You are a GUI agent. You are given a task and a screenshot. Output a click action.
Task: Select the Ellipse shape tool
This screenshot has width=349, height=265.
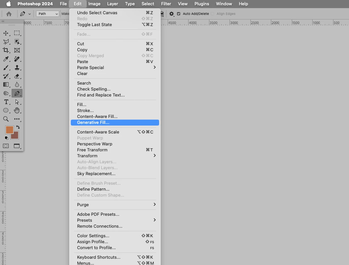(6, 110)
